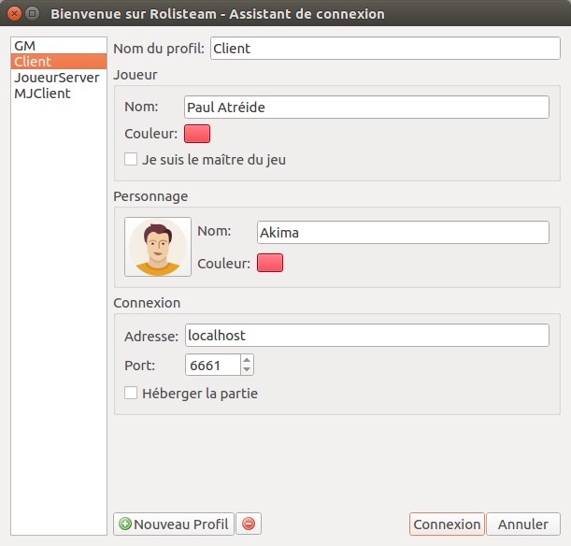Enable 'Je suis le maître du jeu'

pyautogui.click(x=132, y=160)
